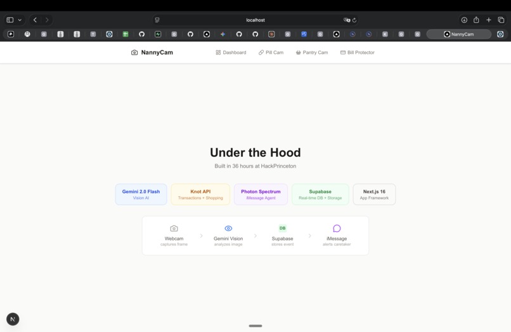Click the 'analyzes image' caption

(x=228, y=244)
